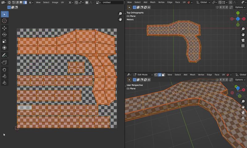Open Mesh menu in top viewport header

pos(153,2)
